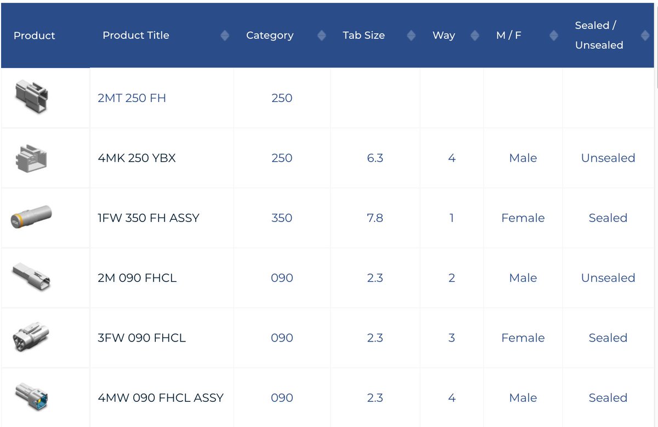Click tab size 2.3 in 2M 090 FHCL row

[x=375, y=278]
